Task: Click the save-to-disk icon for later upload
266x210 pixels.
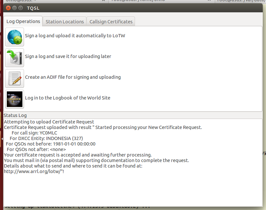Action: click(15, 58)
